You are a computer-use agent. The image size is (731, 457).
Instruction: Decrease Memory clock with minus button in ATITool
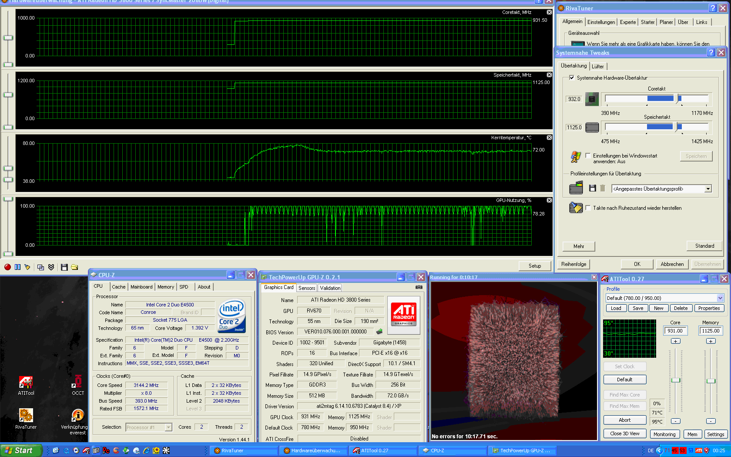pos(711,421)
